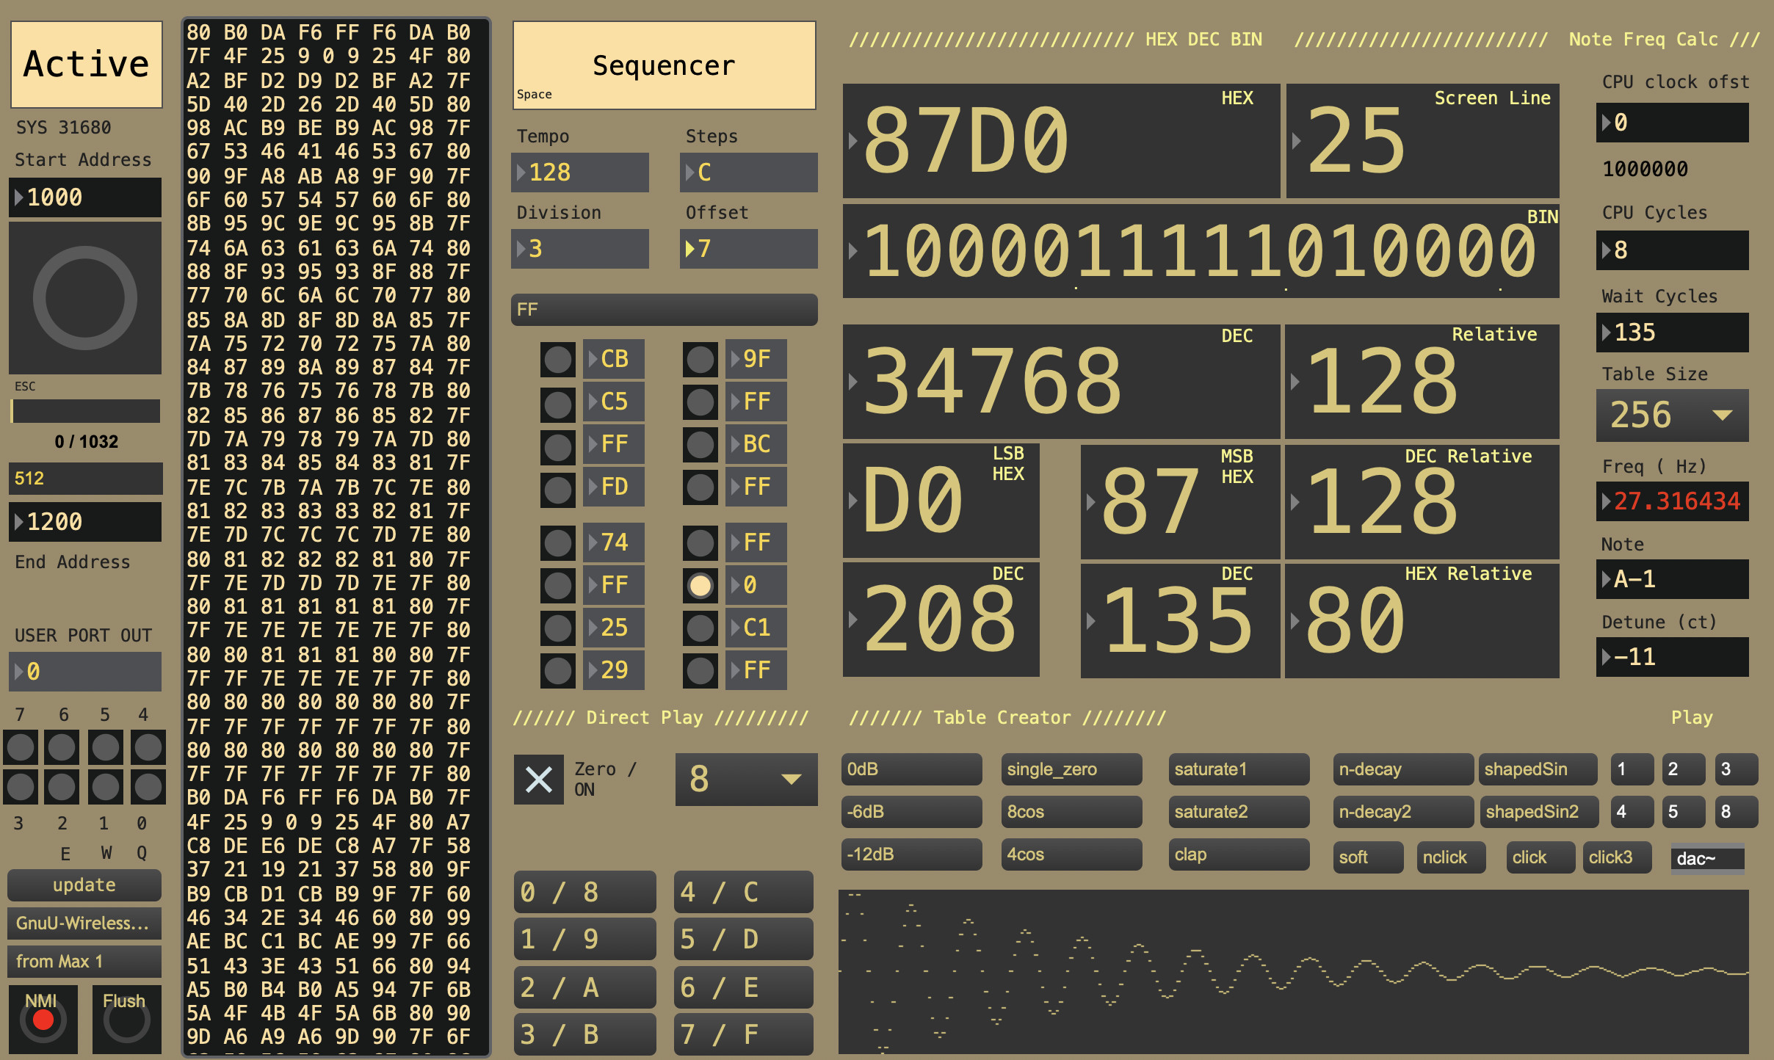Click the progress bar below ESC
This screenshot has height=1060, width=1774.
click(x=85, y=410)
